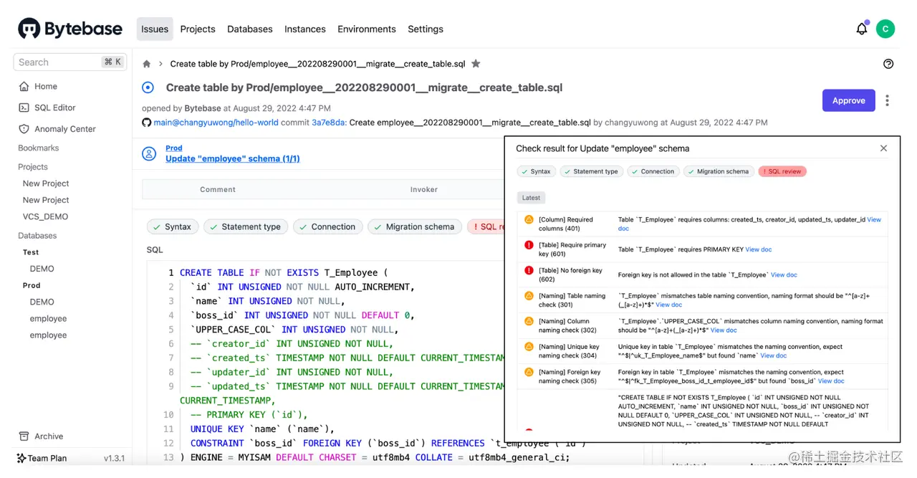Click warning icon for Table naming check (301)
This screenshot has height=478, width=917.
tap(529, 295)
